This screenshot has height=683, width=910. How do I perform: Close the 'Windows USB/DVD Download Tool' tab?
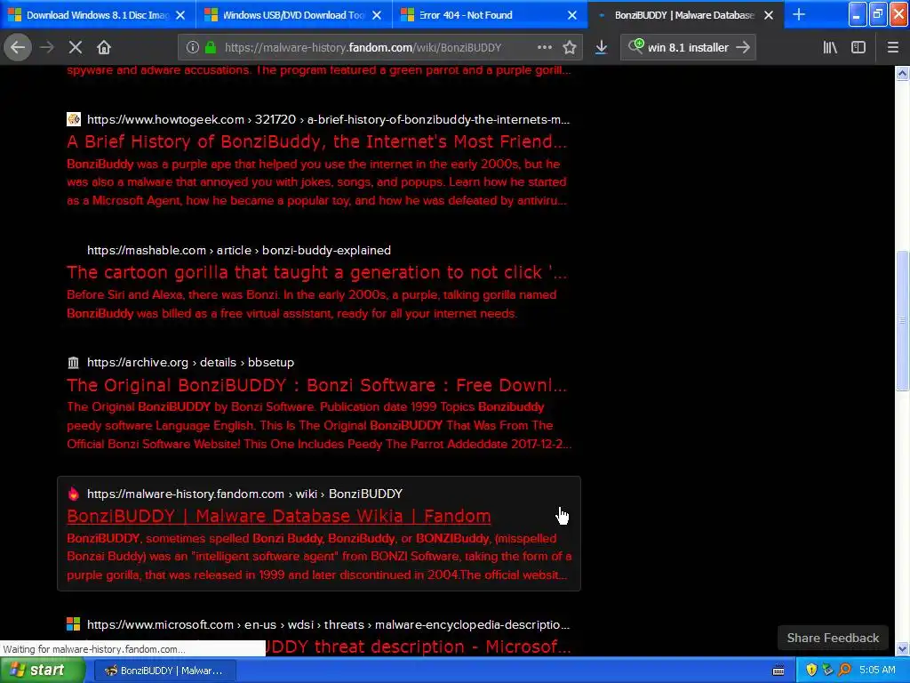point(377,15)
